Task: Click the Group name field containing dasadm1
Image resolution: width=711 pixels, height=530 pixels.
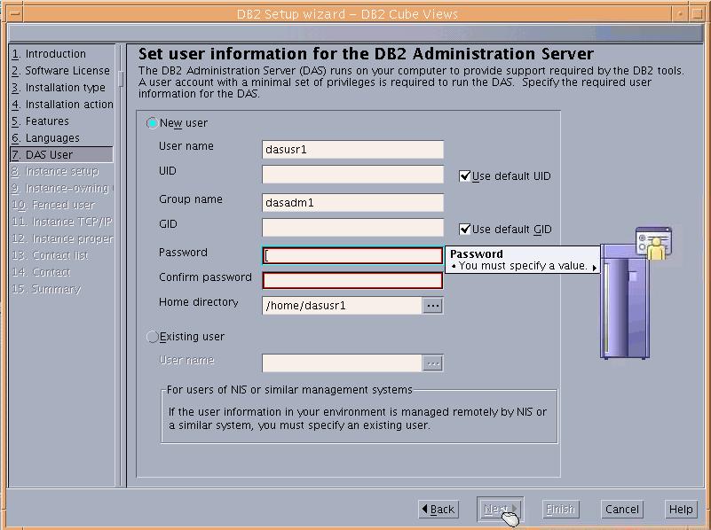Action: [352, 203]
